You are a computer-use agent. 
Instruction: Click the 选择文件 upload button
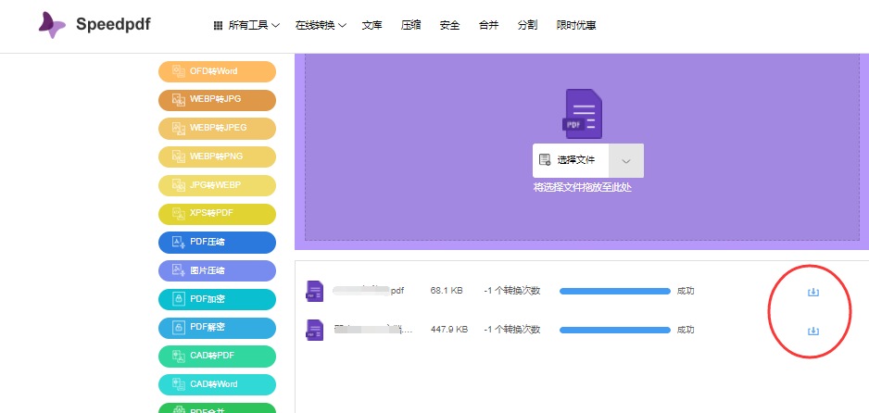(571, 160)
